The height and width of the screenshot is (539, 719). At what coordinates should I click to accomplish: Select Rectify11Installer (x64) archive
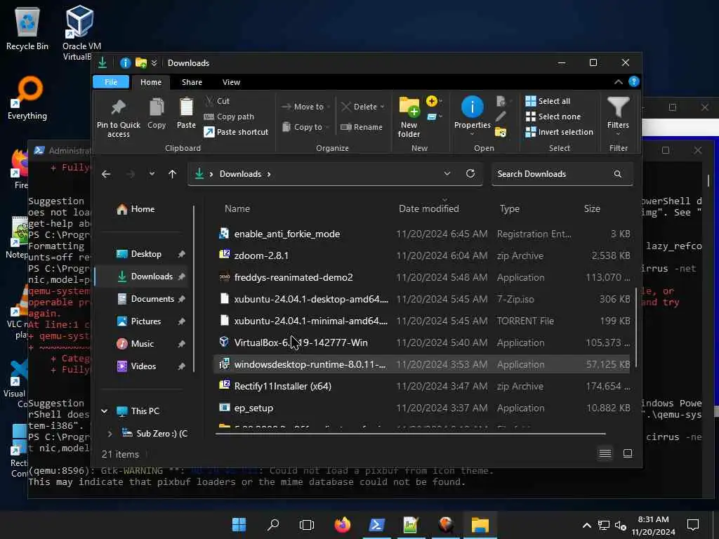(421, 387)
